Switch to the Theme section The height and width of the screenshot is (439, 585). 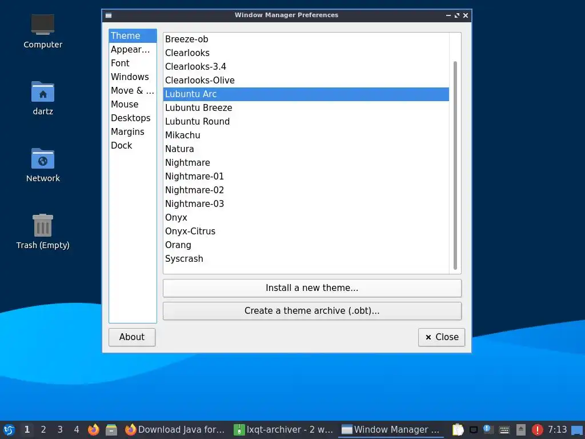coord(133,36)
